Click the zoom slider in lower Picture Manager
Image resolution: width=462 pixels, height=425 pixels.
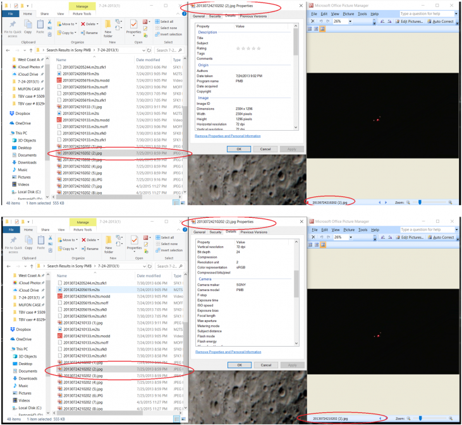[x=420, y=419]
